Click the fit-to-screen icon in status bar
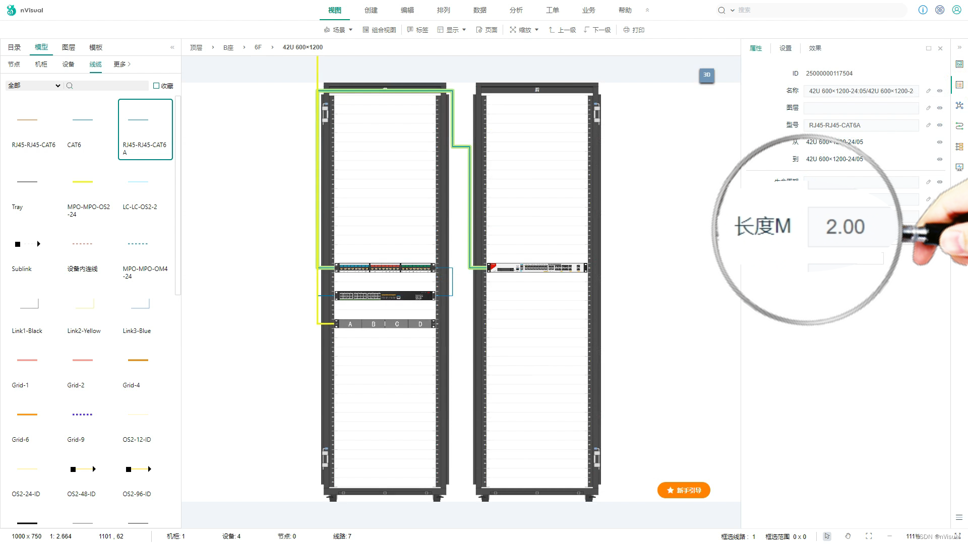 [869, 536]
